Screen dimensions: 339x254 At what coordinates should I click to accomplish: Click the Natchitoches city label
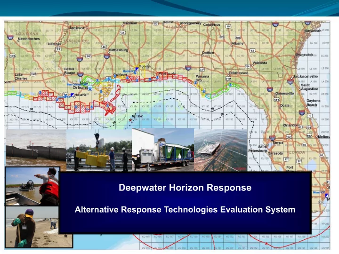coord(29,39)
